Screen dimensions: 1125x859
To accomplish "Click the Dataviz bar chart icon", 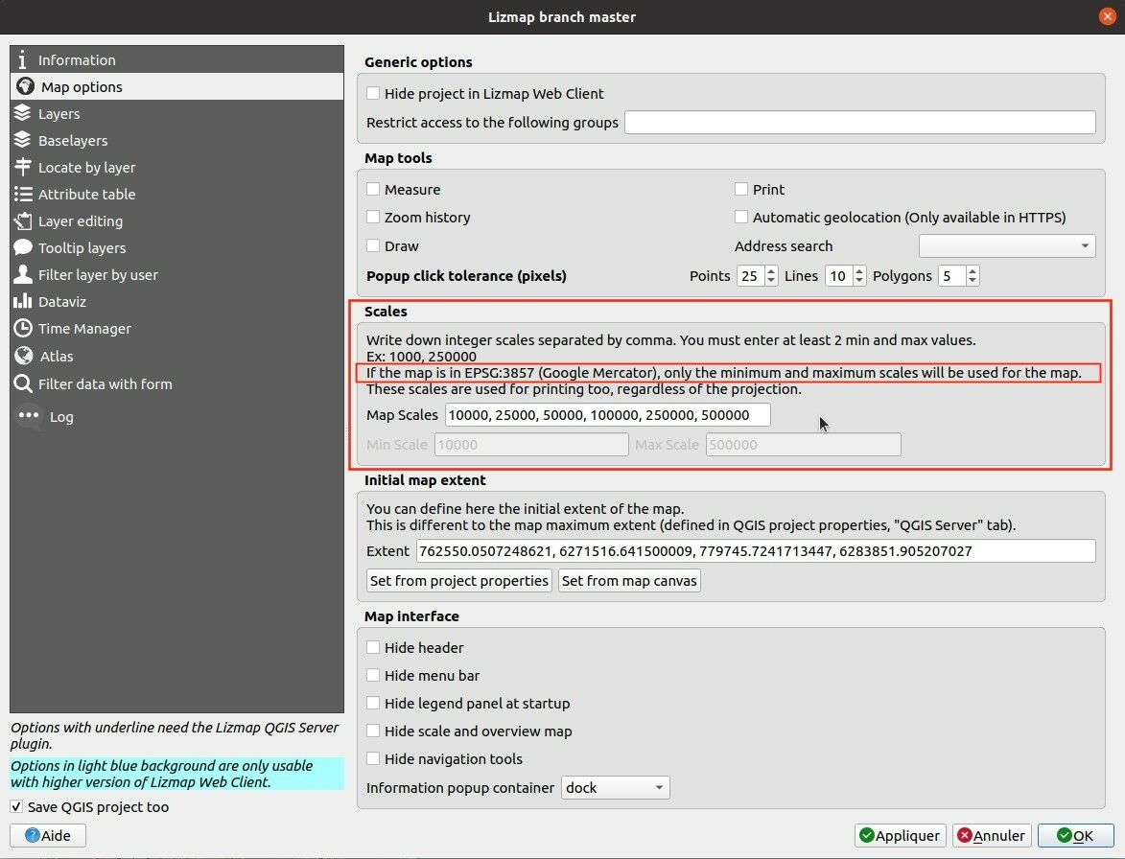I will 23,301.
